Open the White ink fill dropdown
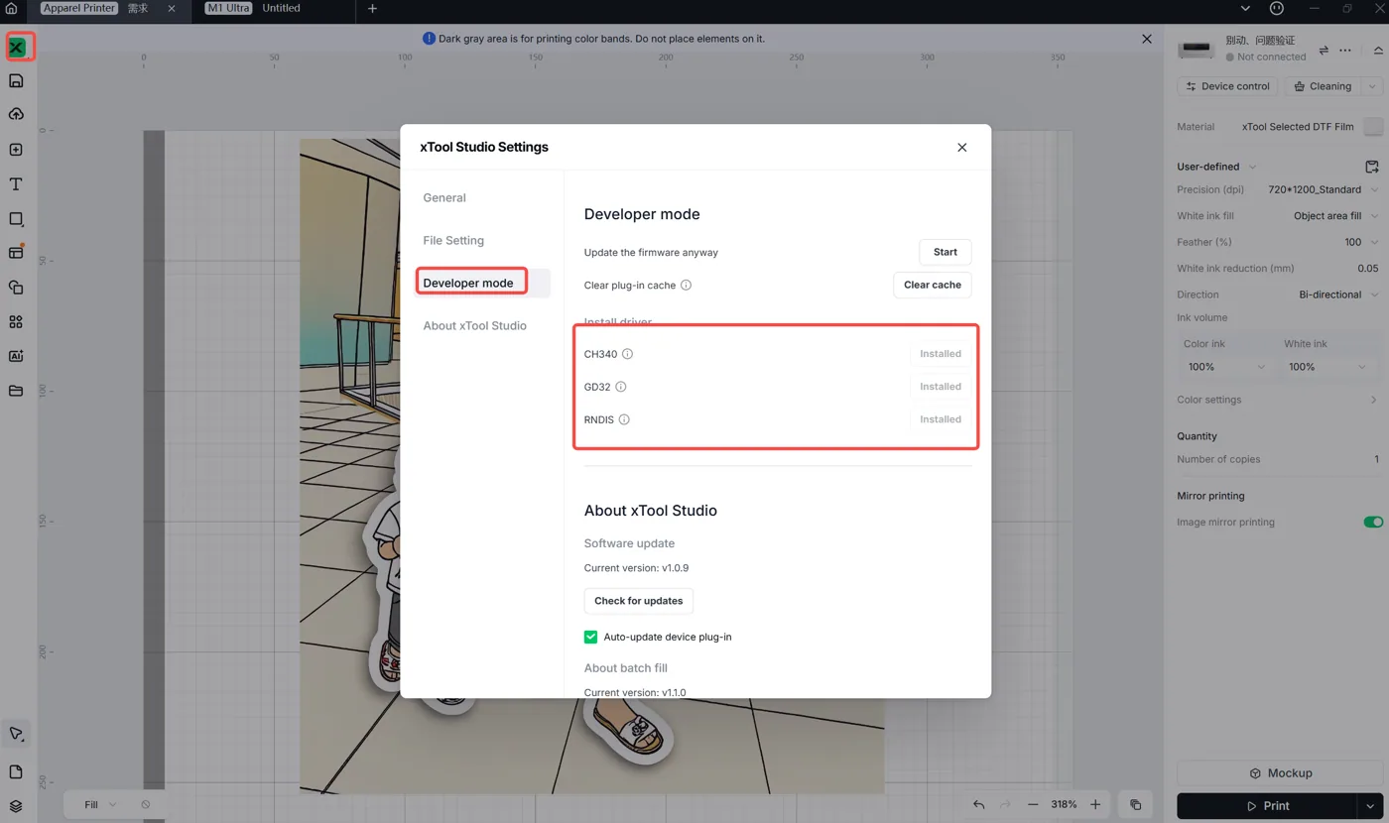Viewport: 1389px width, 823px height. tap(1374, 215)
